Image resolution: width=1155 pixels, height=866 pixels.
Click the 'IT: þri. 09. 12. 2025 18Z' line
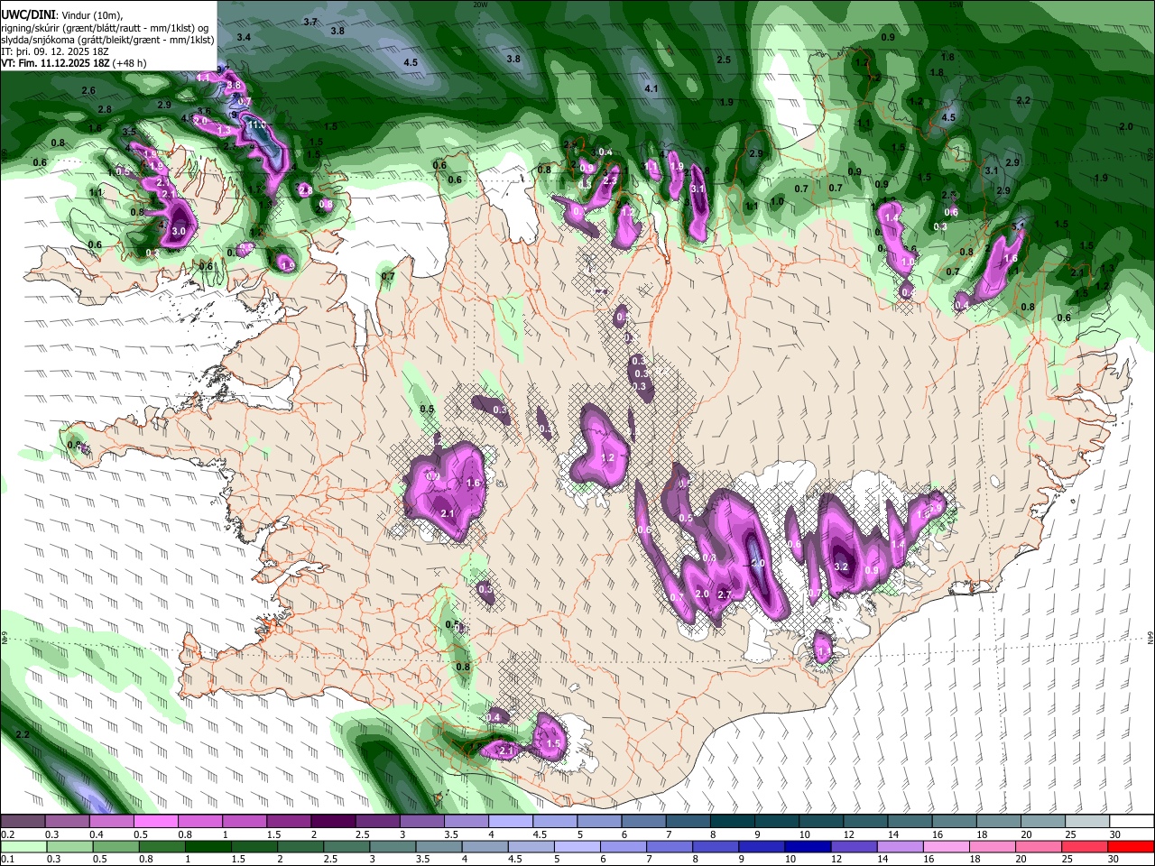53,51
